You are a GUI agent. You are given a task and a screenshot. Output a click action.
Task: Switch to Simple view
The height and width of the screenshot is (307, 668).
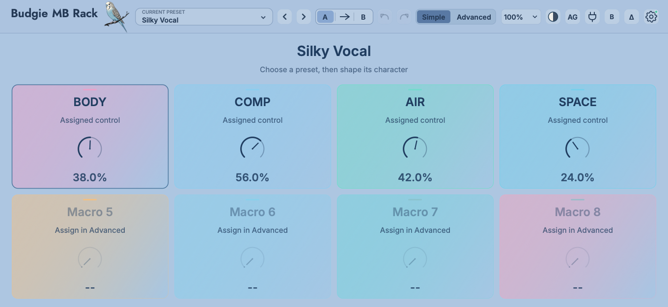coord(434,17)
